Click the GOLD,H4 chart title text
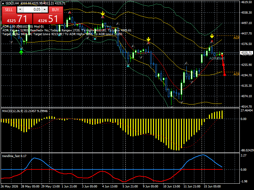This screenshot has width=254, height=190. click(x=12, y=3)
